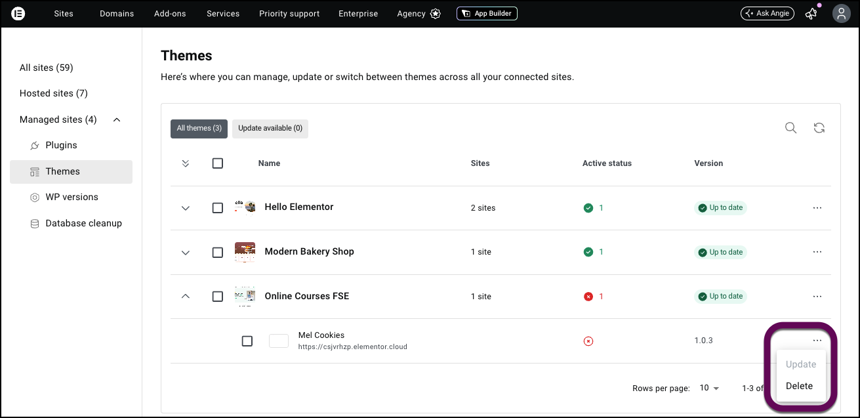Open the Services menu

point(223,14)
